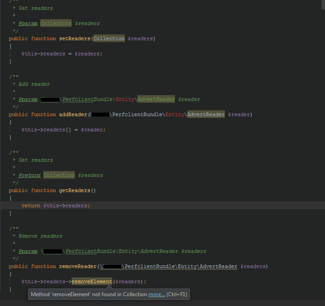Click $readers argument inside removeElement call

click(x=128, y=281)
